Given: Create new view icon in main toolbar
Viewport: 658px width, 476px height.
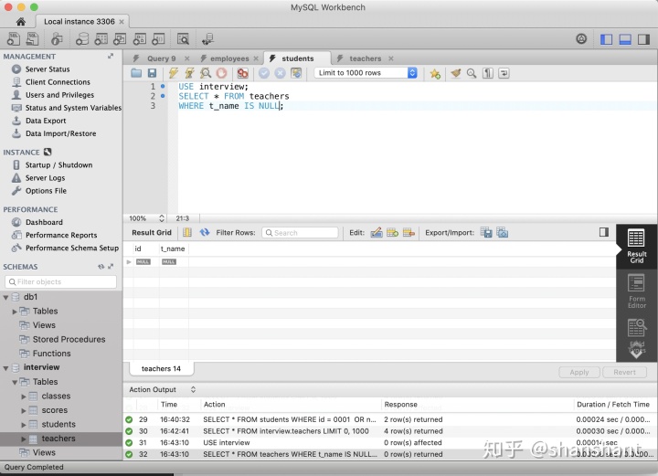Looking at the screenshot, I should [x=120, y=39].
